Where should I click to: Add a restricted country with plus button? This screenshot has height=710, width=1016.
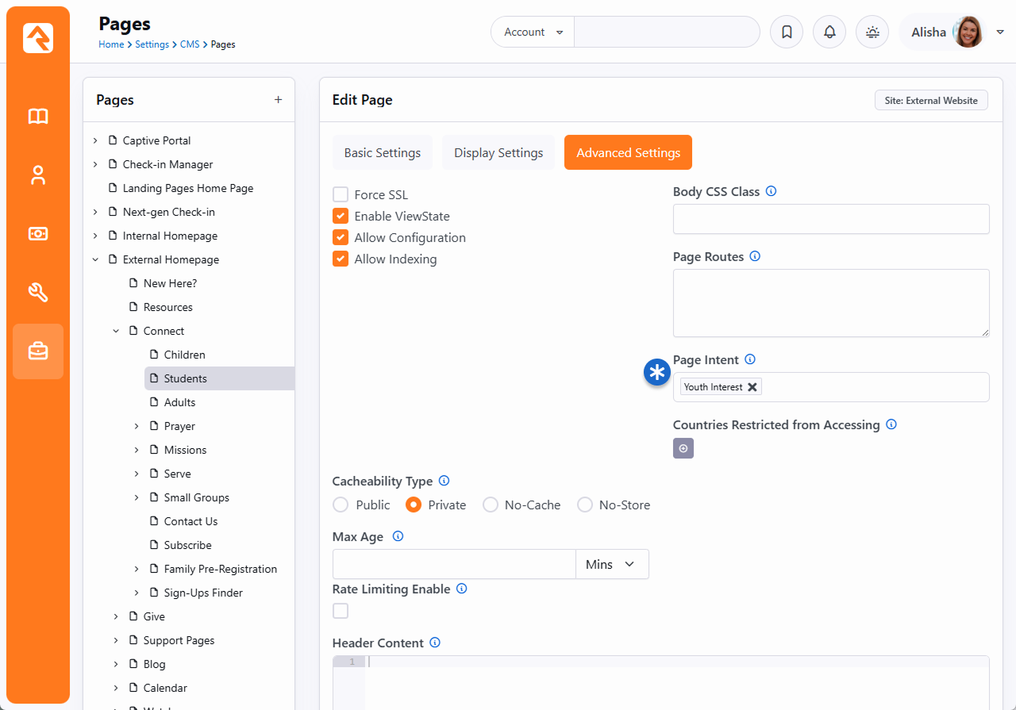683,449
